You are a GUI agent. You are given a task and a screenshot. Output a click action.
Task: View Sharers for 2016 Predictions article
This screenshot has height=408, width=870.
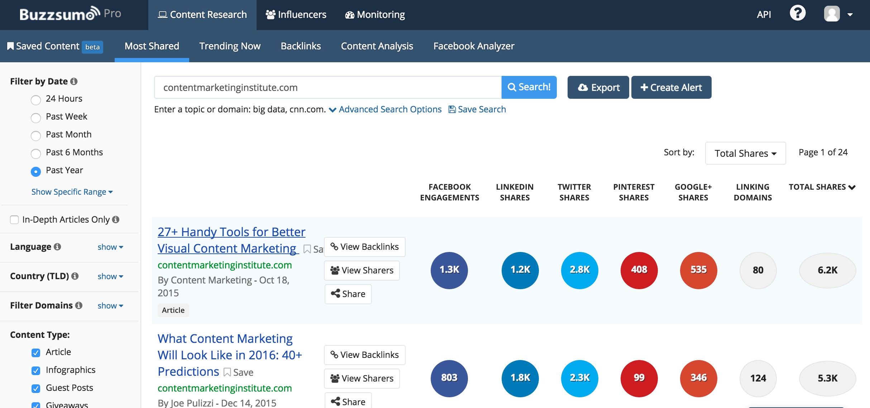click(x=362, y=378)
